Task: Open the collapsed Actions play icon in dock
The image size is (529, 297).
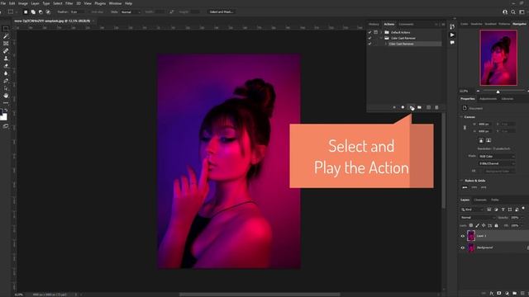Action: point(452,35)
